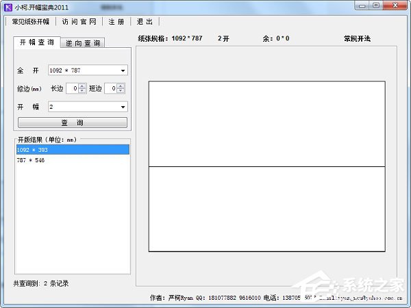Click inside the 长边 input field
Screen dimensions: 411x308
[72, 88]
